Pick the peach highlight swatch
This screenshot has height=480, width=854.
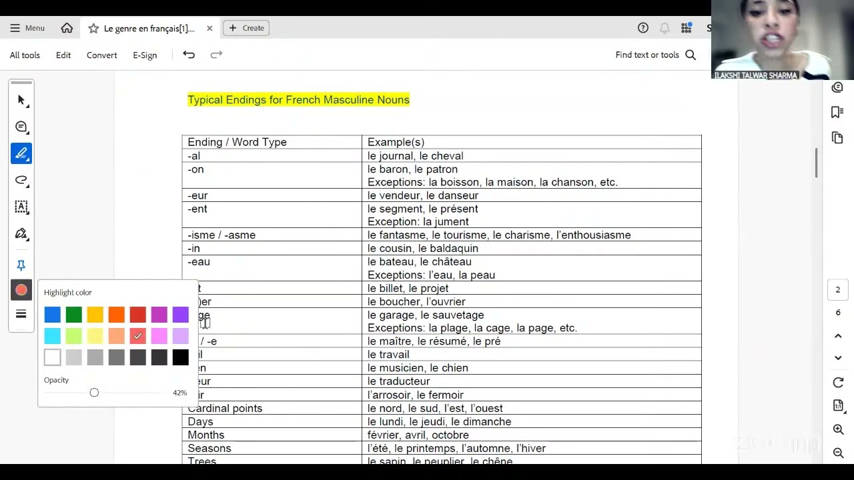click(x=117, y=336)
